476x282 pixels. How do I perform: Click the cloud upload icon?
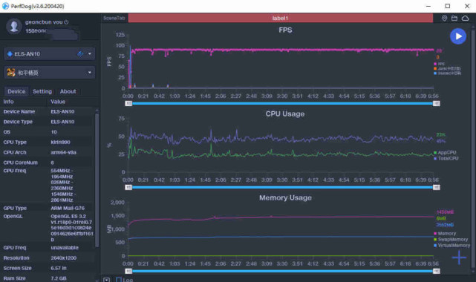[x=465, y=19]
